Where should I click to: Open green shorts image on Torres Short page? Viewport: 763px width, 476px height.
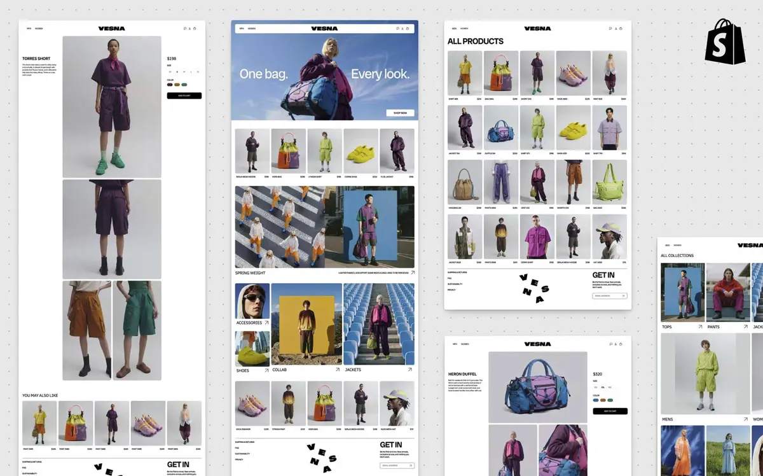coord(137,330)
